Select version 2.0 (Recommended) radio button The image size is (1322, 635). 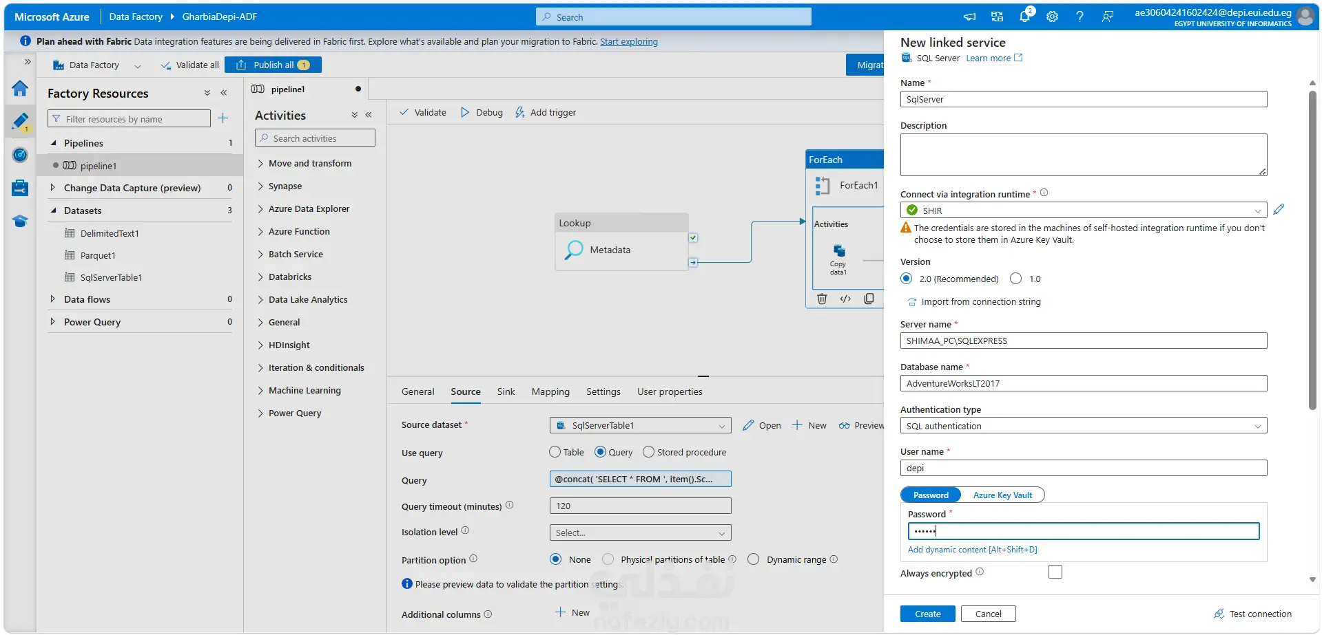coord(907,279)
